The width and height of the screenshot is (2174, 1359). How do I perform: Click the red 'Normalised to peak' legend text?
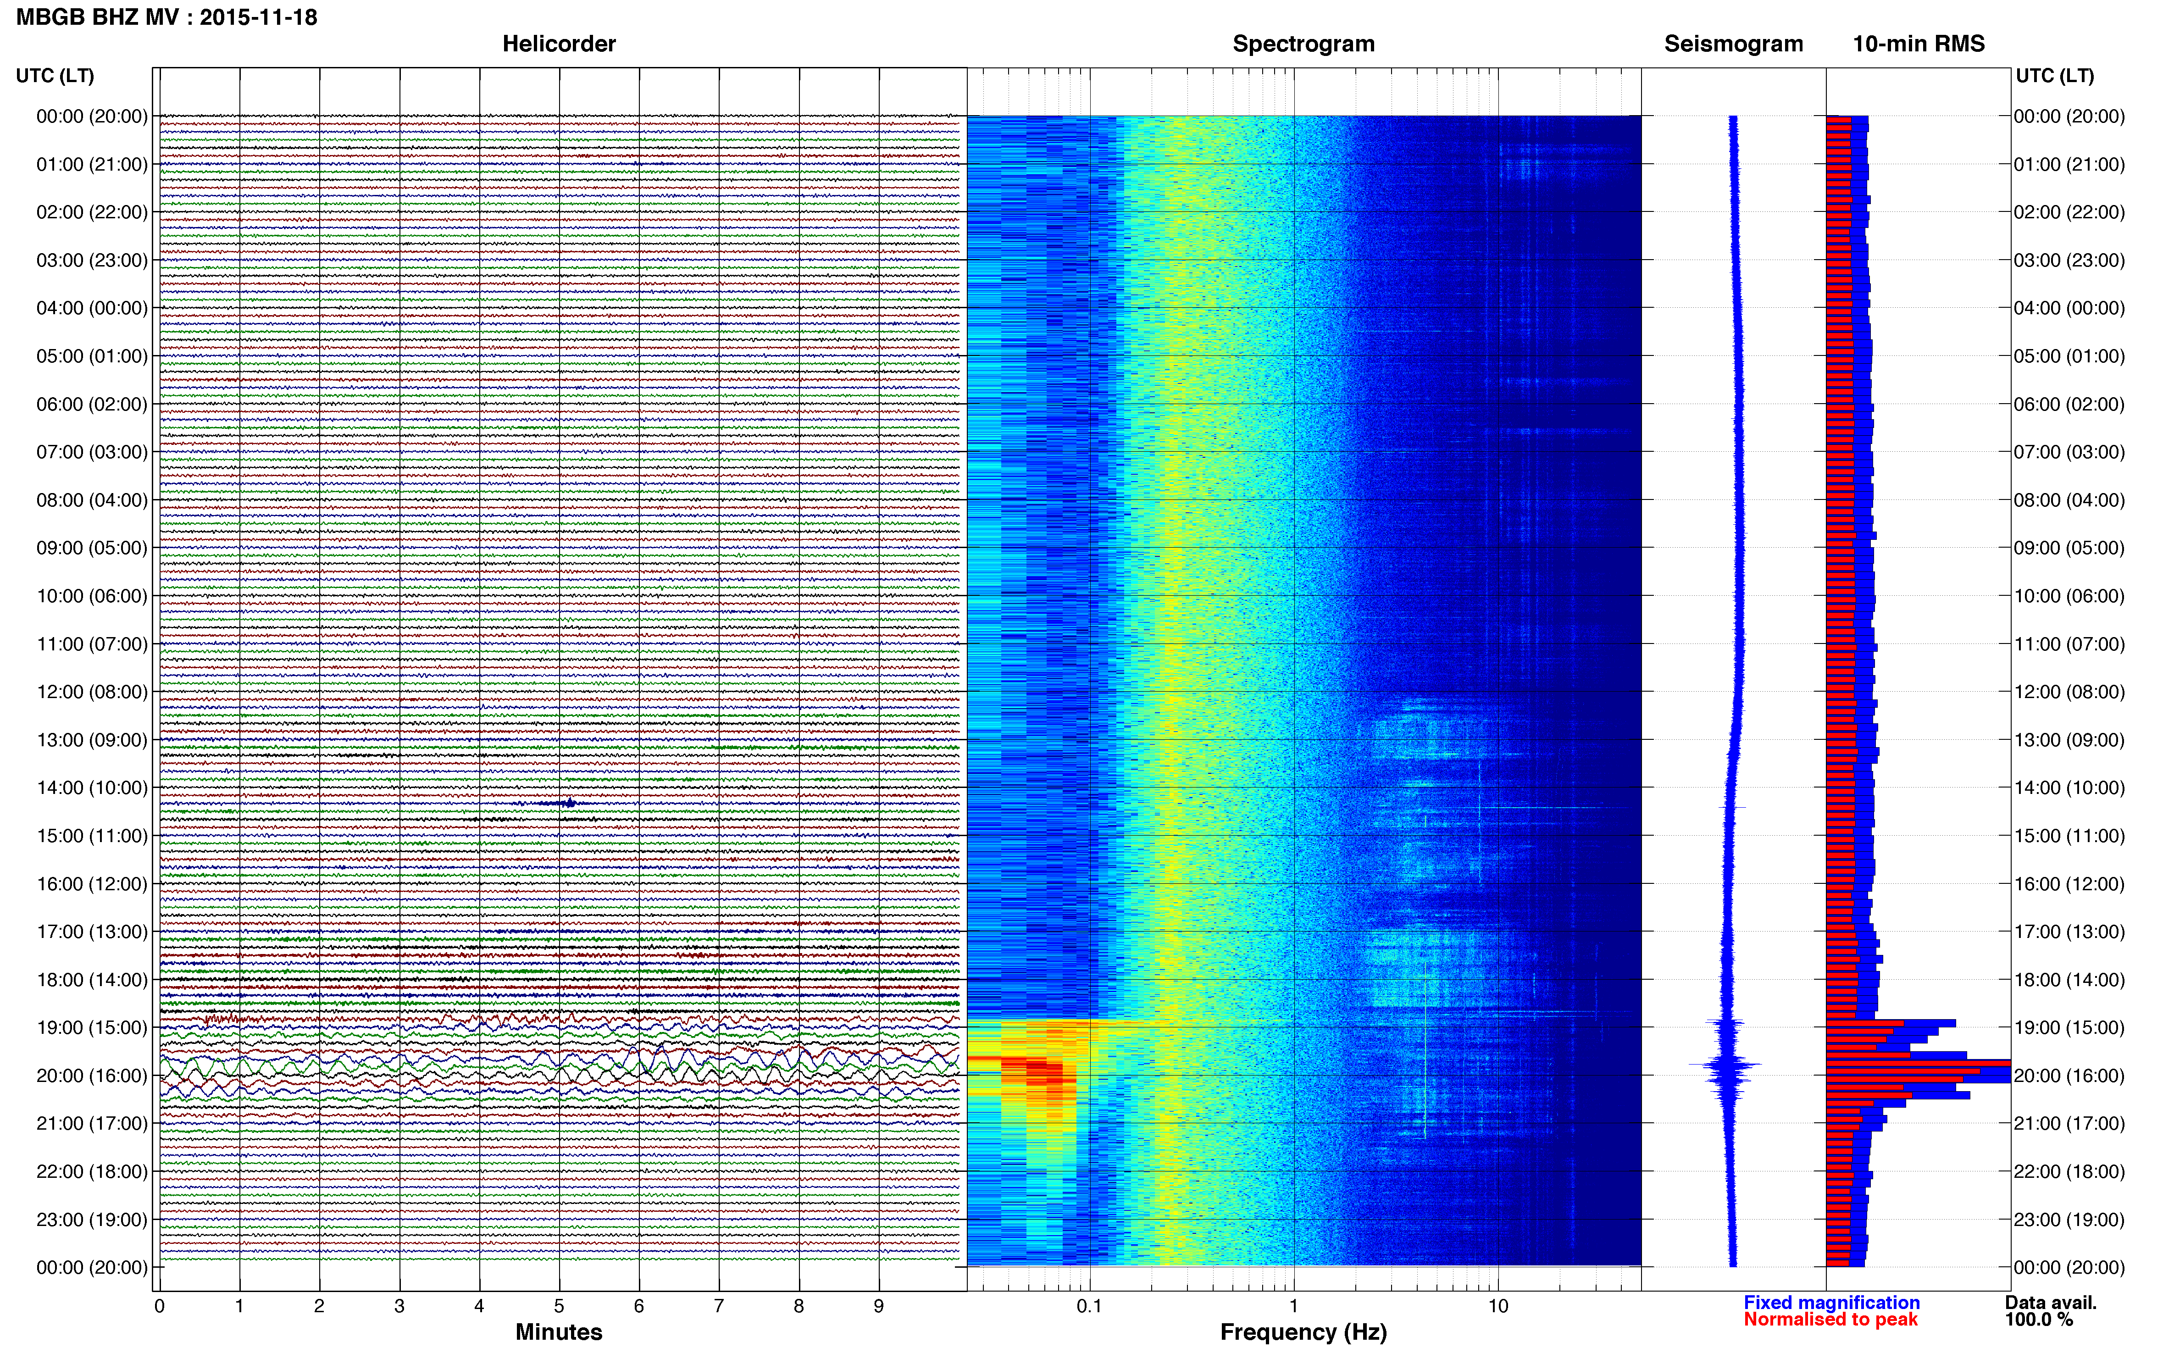(1830, 1320)
